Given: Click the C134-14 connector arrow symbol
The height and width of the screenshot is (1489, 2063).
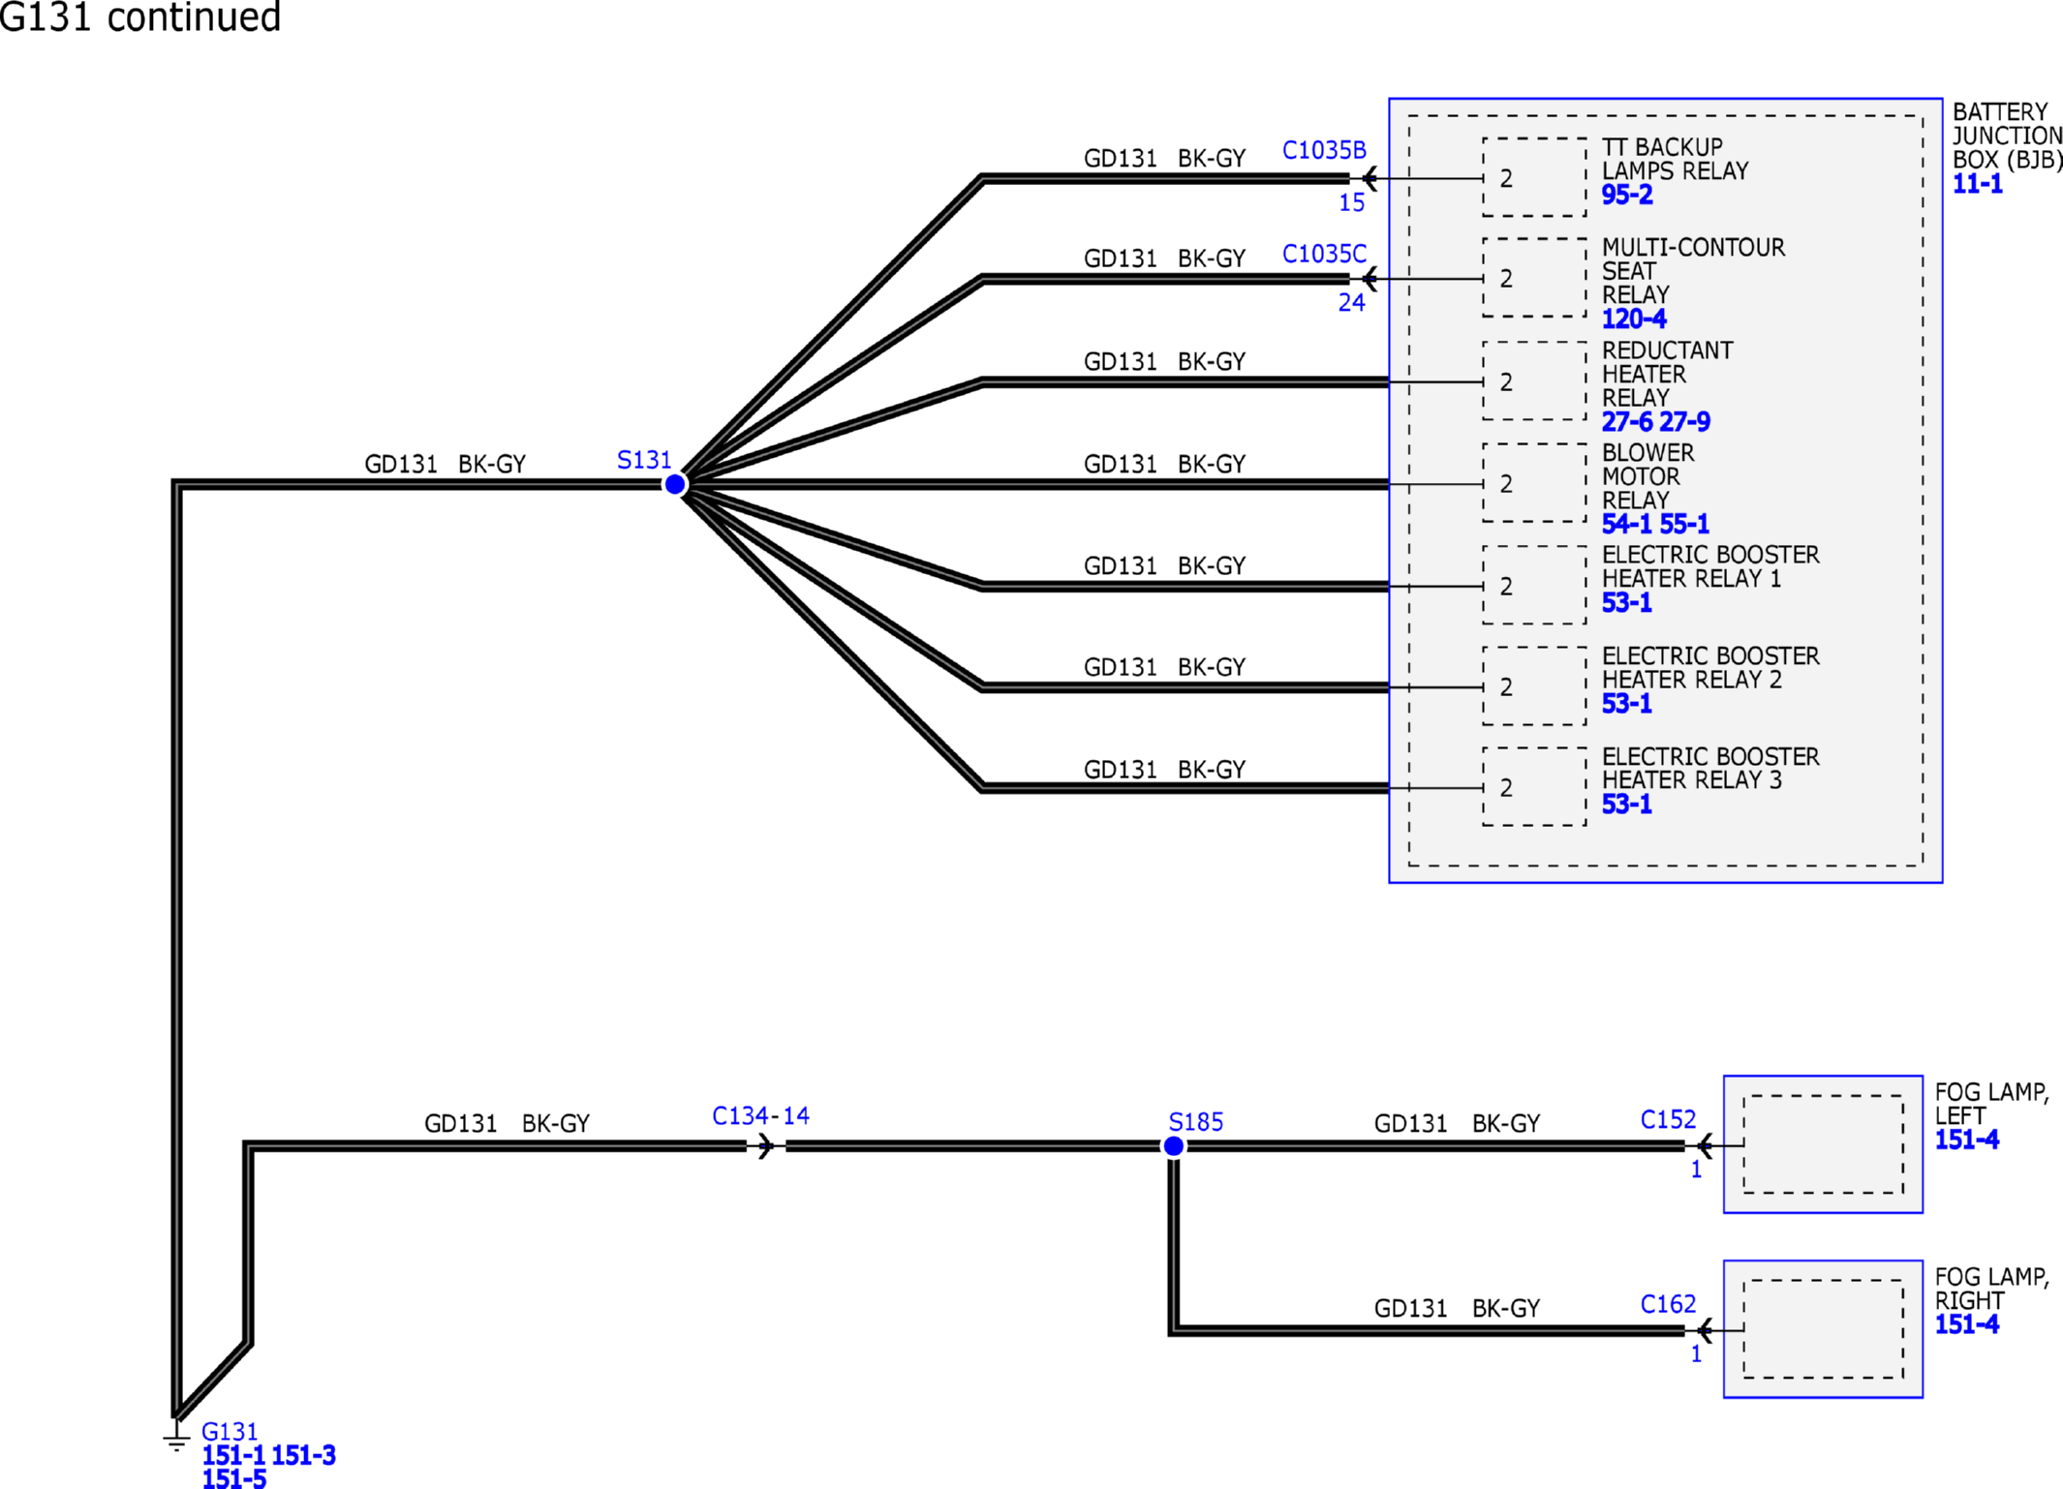Looking at the screenshot, I should coord(766,1146).
